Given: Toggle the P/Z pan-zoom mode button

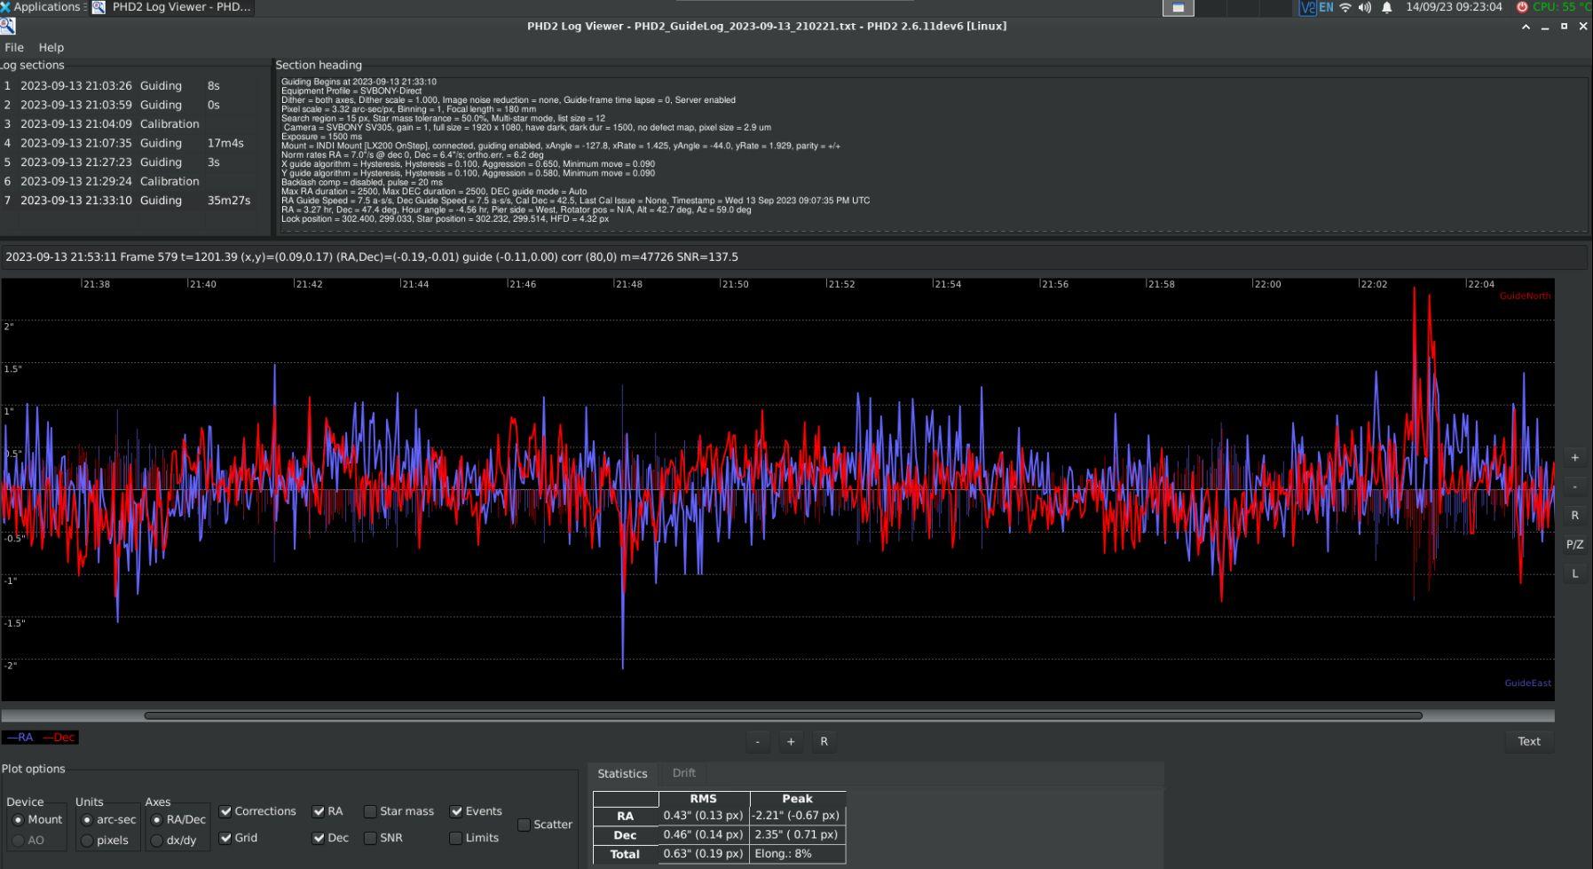Looking at the screenshot, I should pyautogui.click(x=1574, y=545).
